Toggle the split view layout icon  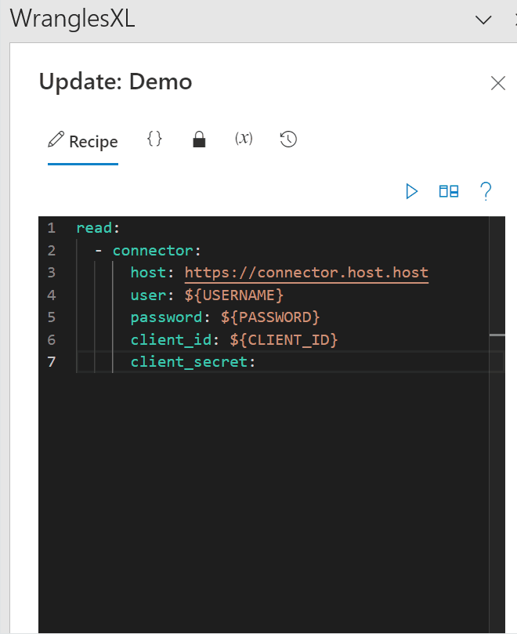(449, 191)
